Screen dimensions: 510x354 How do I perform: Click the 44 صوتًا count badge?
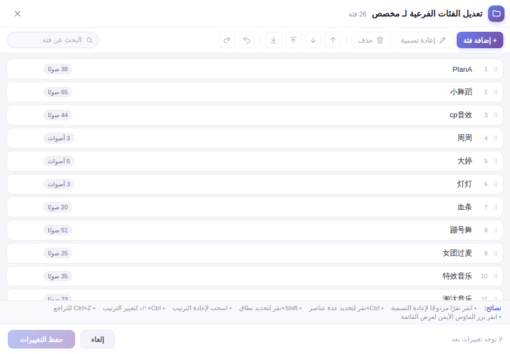(58, 116)
